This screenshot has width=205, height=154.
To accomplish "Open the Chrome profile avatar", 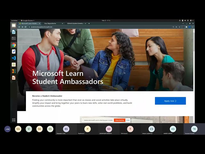I will [190, 27].
